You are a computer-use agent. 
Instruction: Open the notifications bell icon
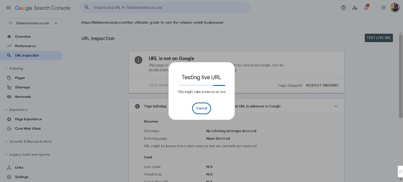coord(366,7)
